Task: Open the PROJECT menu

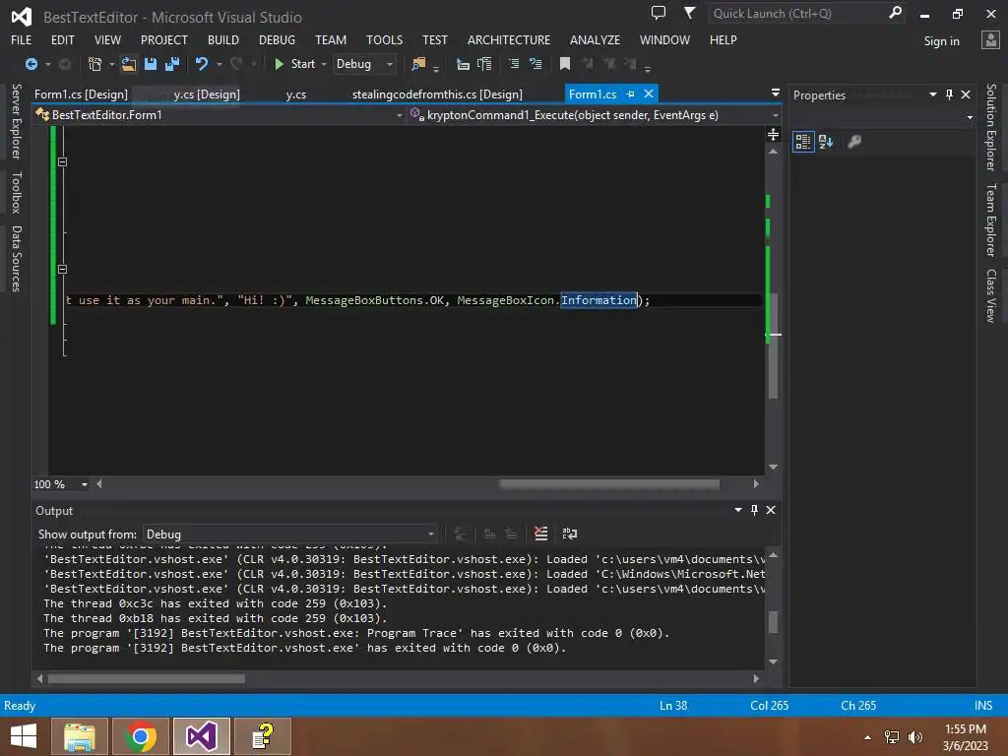Action: click(164, 39)
